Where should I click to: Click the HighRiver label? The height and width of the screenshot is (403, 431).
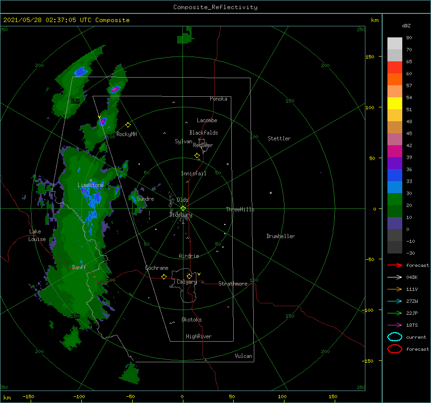[199, 336]
